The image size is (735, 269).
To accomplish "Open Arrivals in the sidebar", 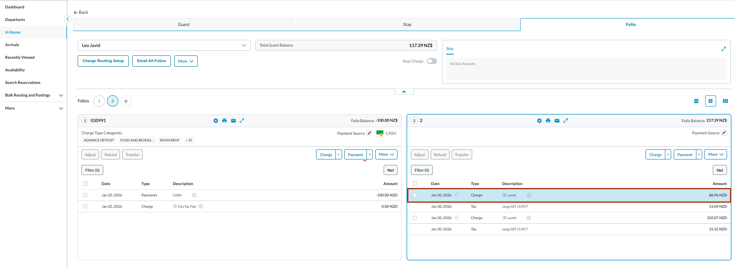I will pos(12,45).
